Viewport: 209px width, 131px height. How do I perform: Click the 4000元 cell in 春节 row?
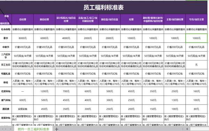point(66,38)
